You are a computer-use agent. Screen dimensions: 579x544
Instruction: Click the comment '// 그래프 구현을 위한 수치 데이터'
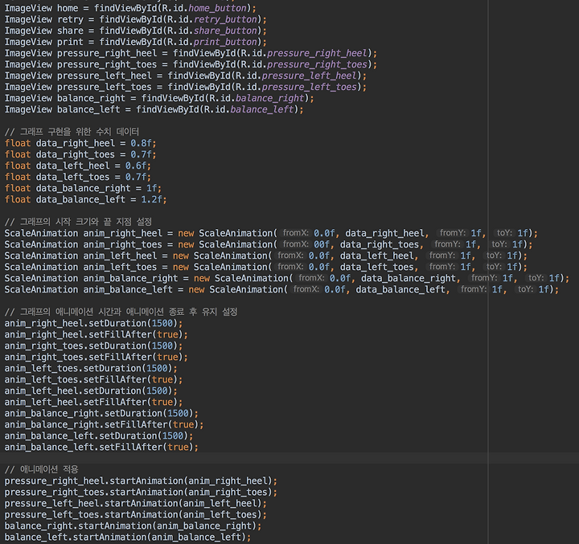(x=72, y=132)
